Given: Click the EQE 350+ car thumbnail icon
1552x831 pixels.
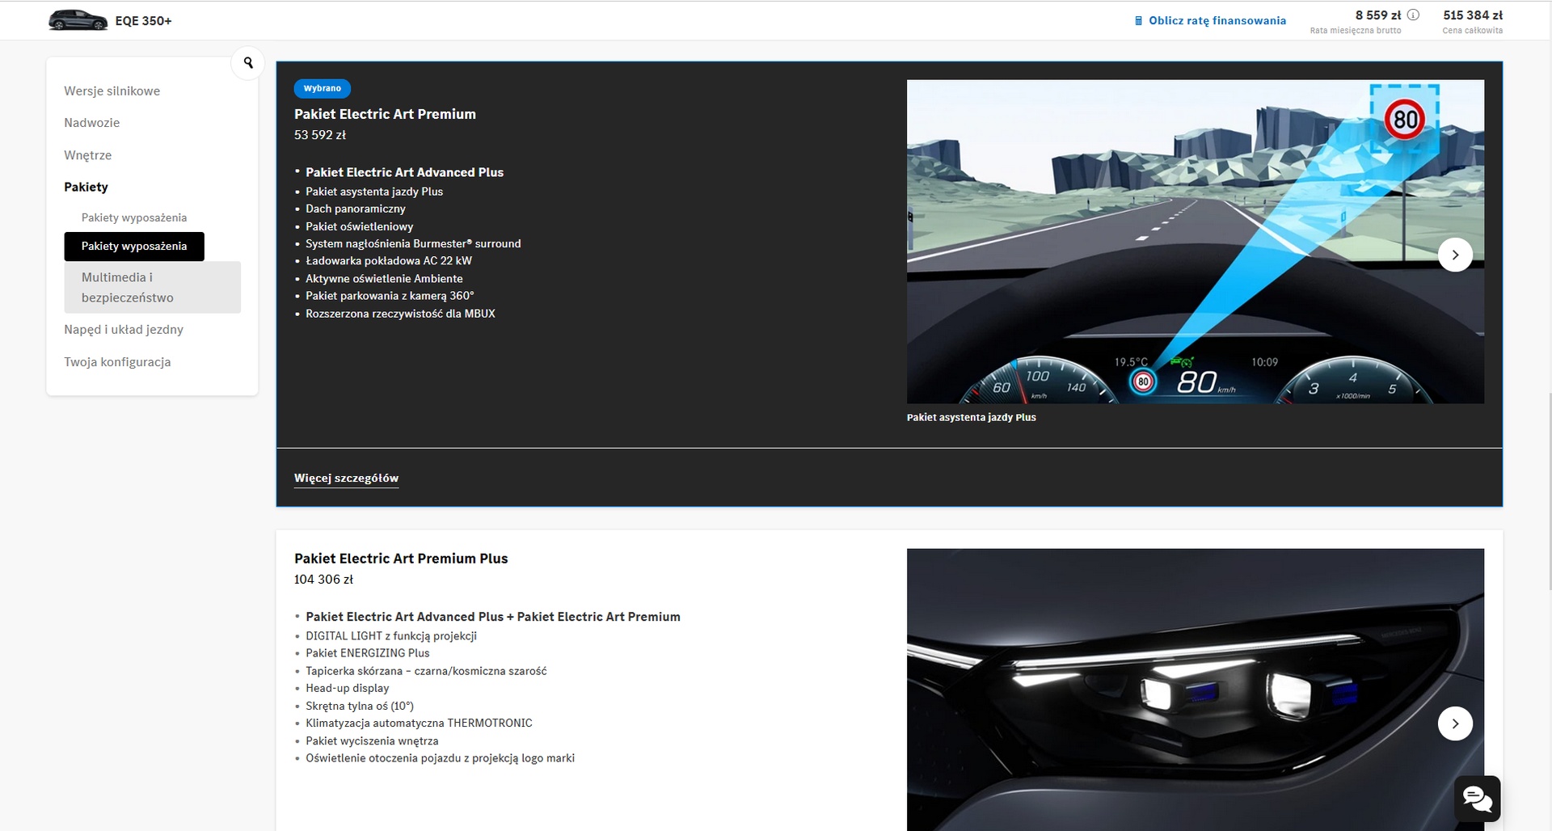Looking at the screenshot, I should click(x=78, y=20).
